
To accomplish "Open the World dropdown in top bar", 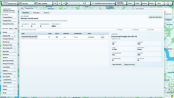I will (130, 3).
